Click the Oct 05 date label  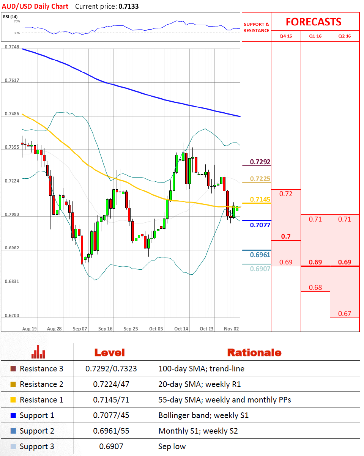tap(156, 329)
